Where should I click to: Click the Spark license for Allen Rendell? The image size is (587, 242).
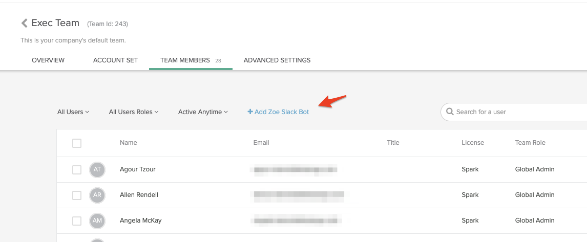(470, 195)
